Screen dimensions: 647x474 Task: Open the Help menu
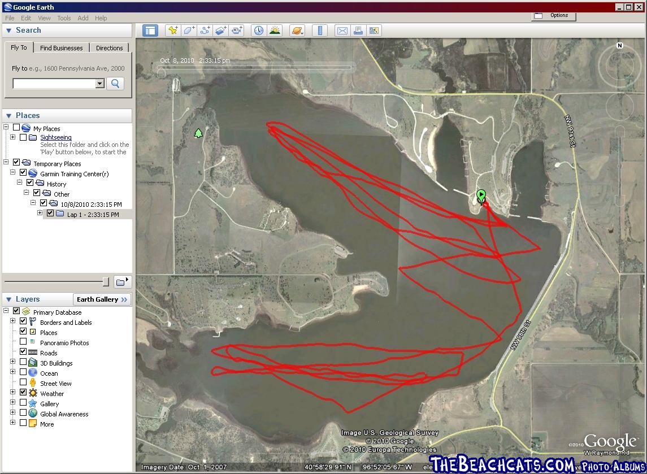point(101,18)
